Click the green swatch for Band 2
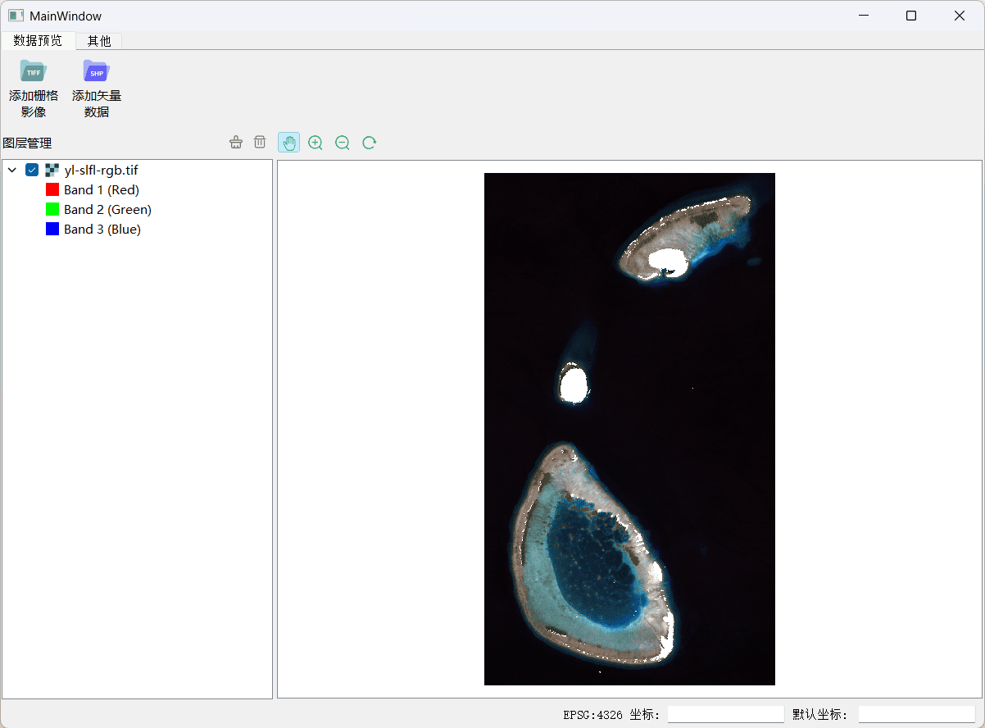The image size is (985, 728). point(52,210)
